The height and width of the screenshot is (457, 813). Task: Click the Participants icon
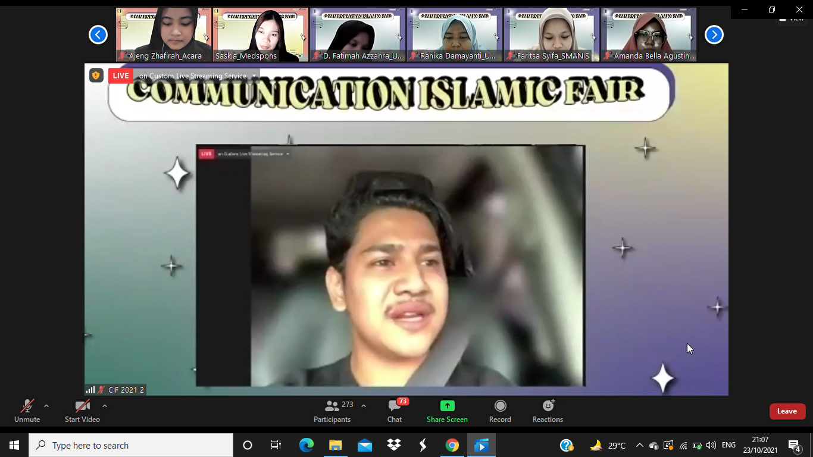(332, 406)
